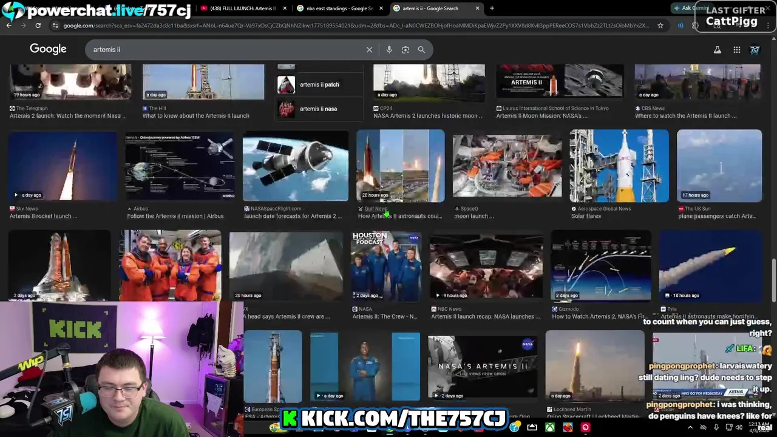777x437 pixels.
Task: Open the red circle app icon in the taskbar
Action: point(585,427)
